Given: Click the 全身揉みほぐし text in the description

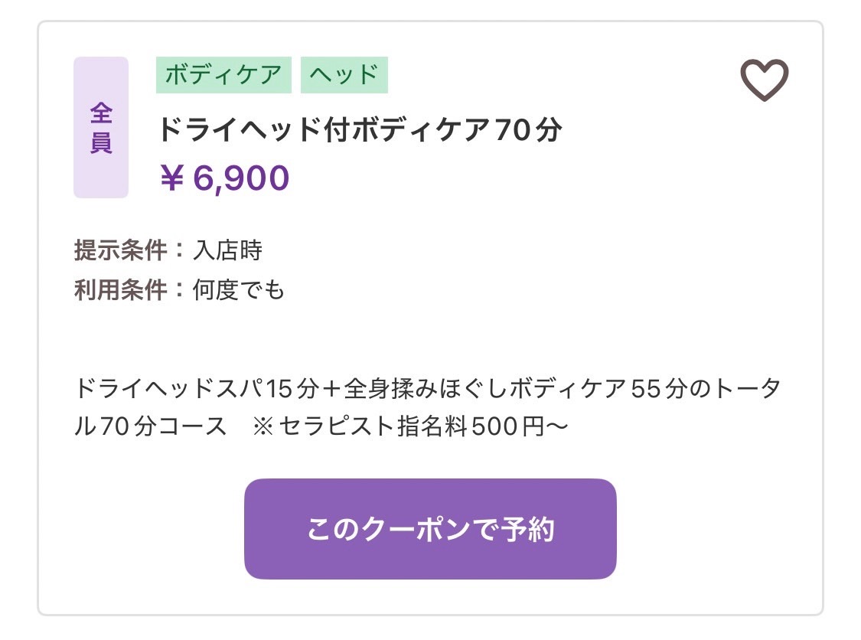Looking at the screenshot, I should coord(426,388).
